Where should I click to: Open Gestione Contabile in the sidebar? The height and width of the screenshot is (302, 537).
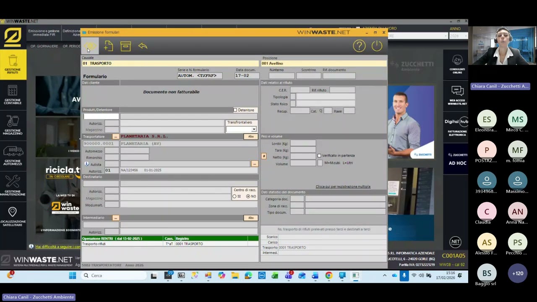point(13,95)
